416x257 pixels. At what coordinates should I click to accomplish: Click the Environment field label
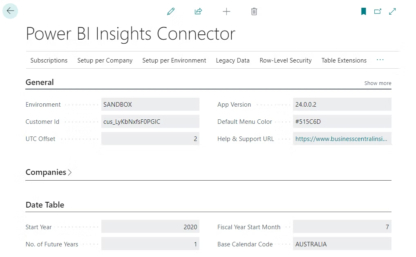click(x=43, y=105)
